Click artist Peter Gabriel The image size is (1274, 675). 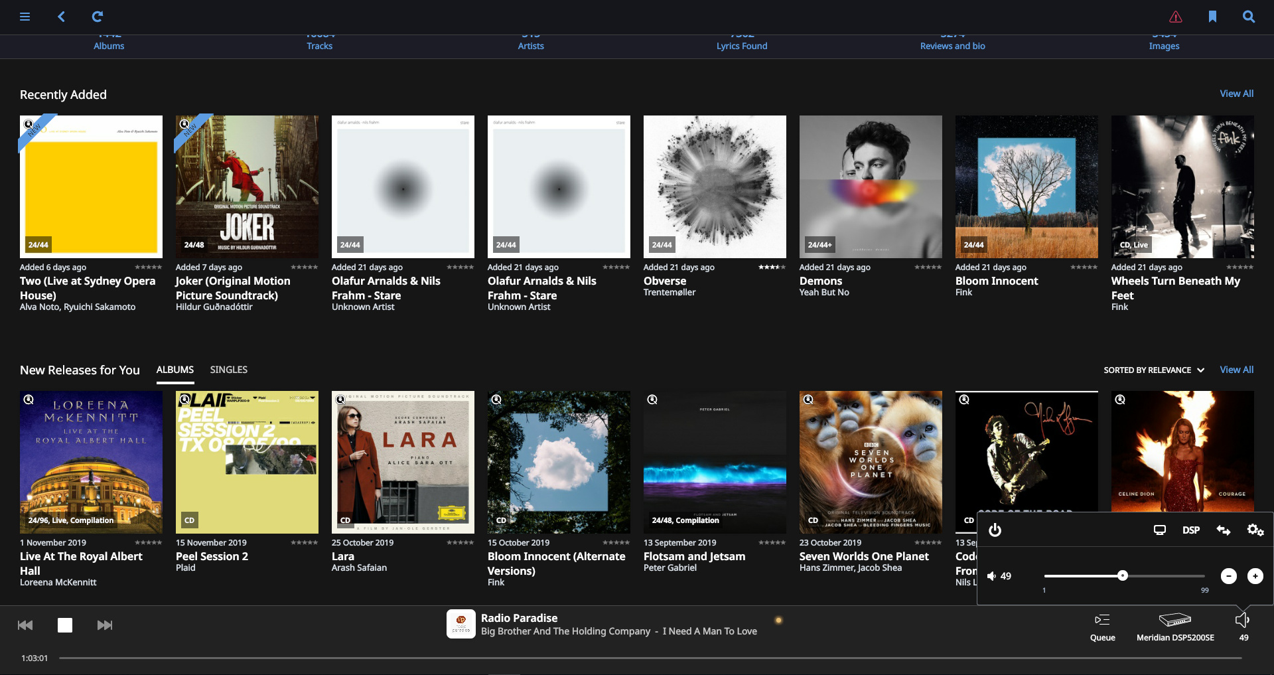670,568
